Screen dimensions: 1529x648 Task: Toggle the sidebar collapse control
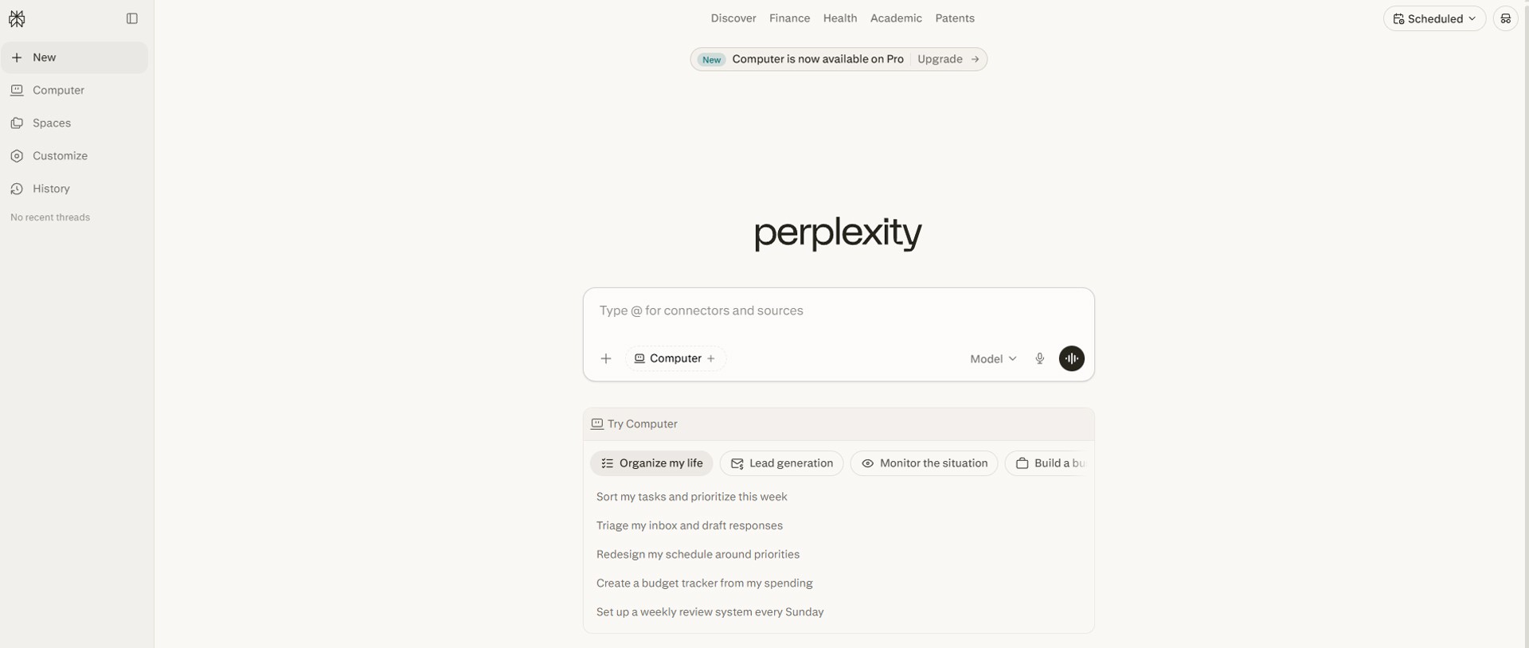click(131, 18)
